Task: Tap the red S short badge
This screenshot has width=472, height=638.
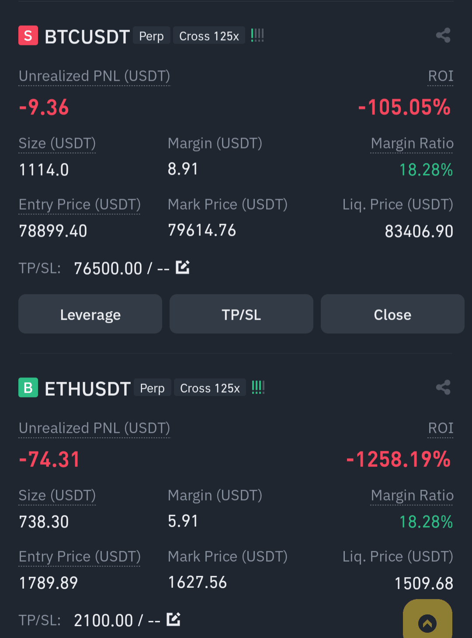Action: [28, 35]
